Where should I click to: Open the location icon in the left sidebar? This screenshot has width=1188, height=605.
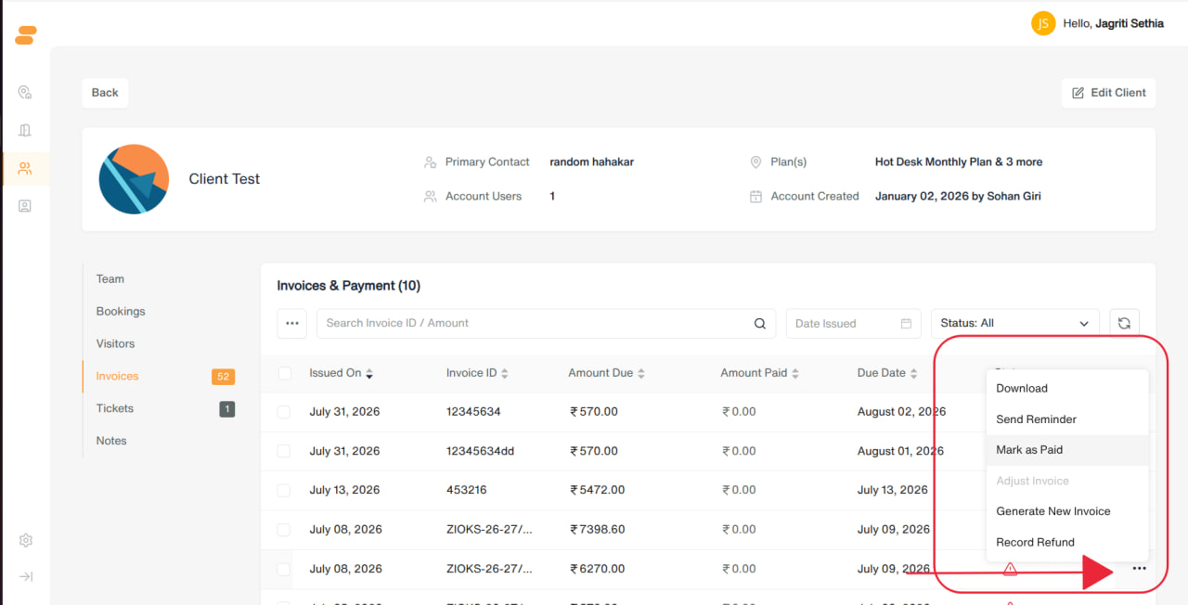(25, 92)
